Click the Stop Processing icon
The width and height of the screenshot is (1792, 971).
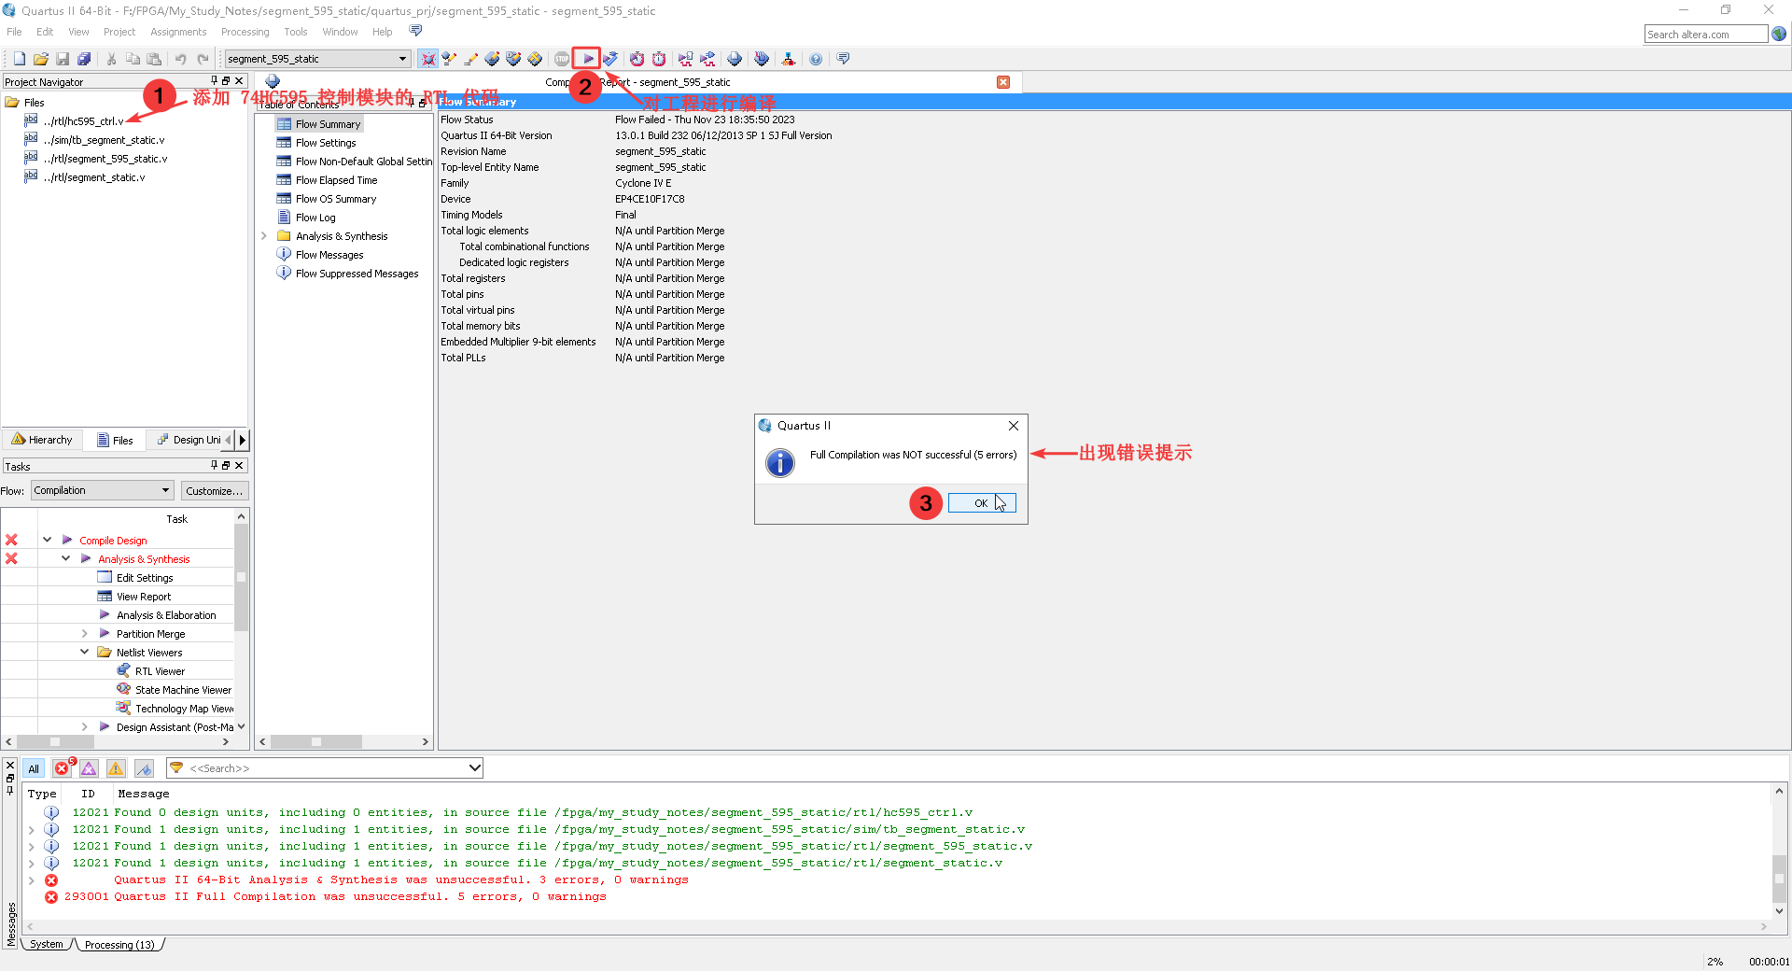562,59
